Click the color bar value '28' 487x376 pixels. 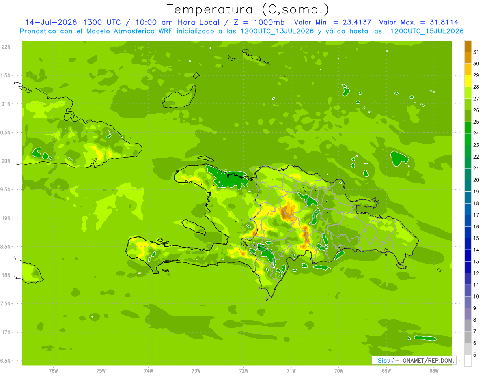(476, 87)
